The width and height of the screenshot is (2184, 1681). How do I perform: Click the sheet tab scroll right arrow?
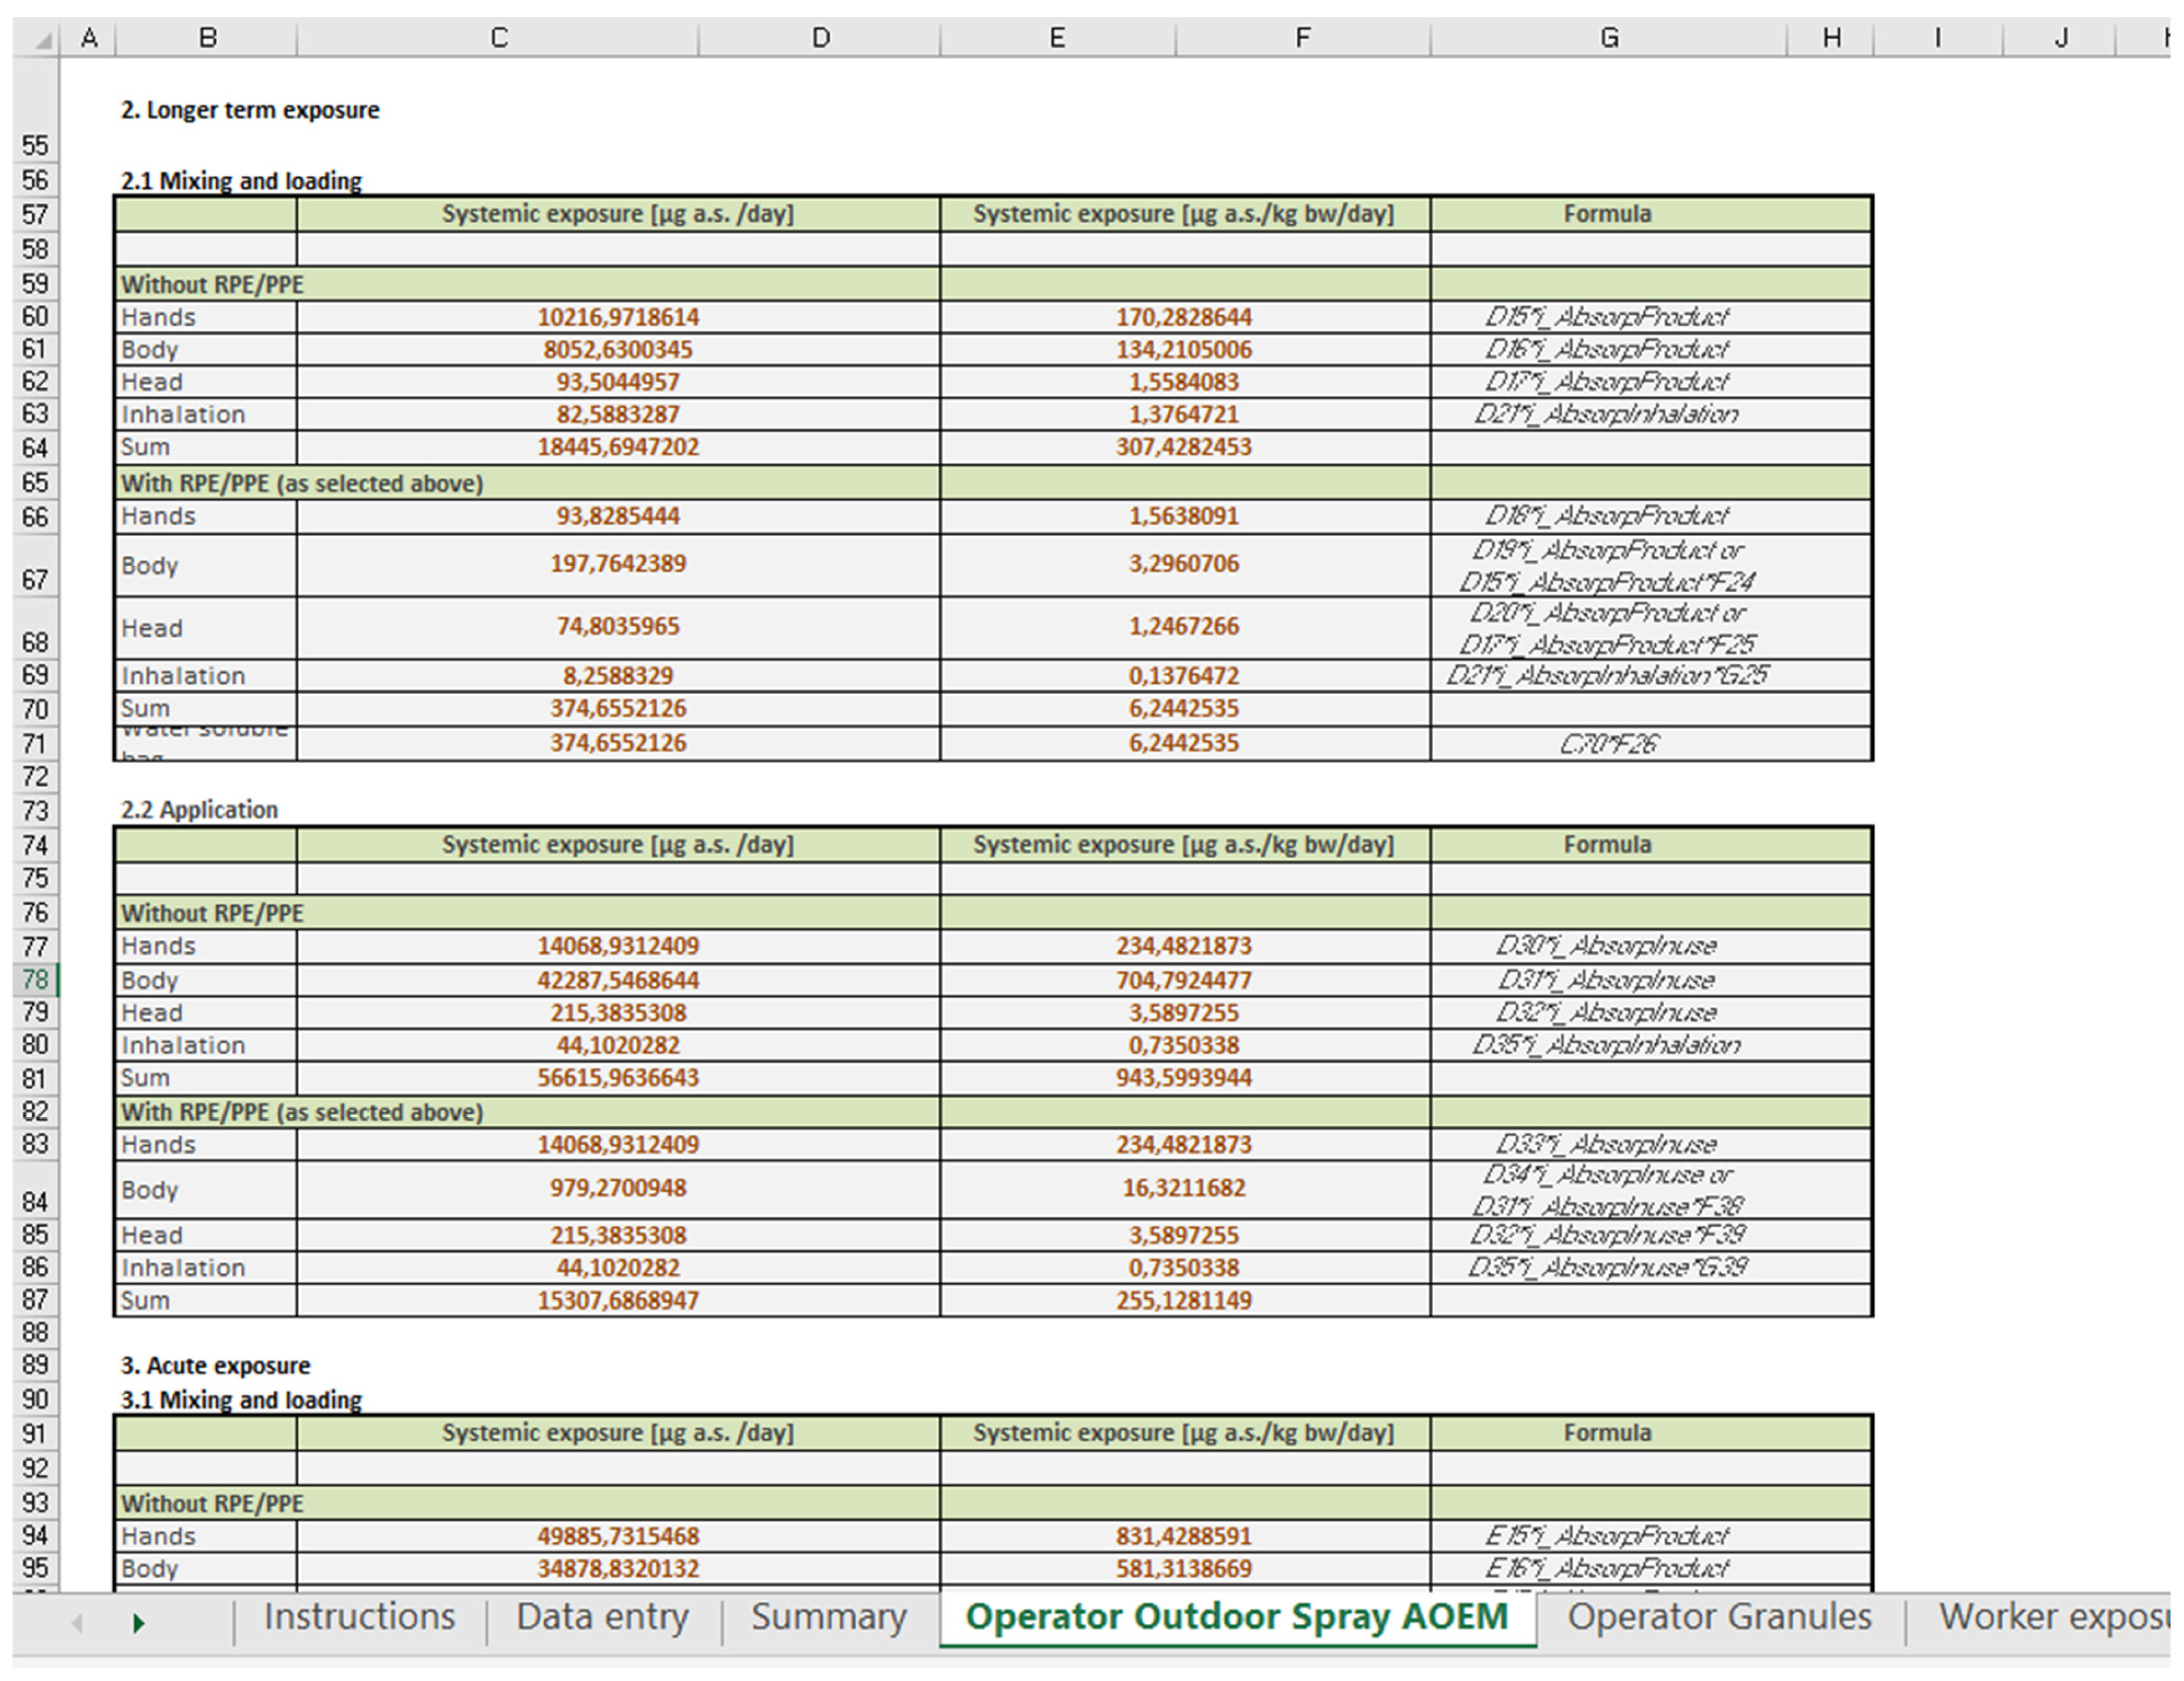click(139, 1623)
